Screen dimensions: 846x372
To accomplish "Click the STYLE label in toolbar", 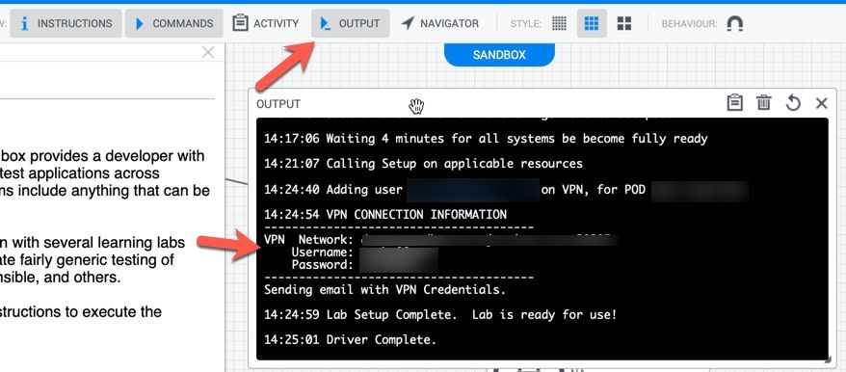I will click(525, 24).
